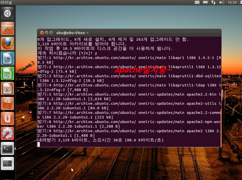Select the Terminal icon in launcher

[x=7, y=149]
